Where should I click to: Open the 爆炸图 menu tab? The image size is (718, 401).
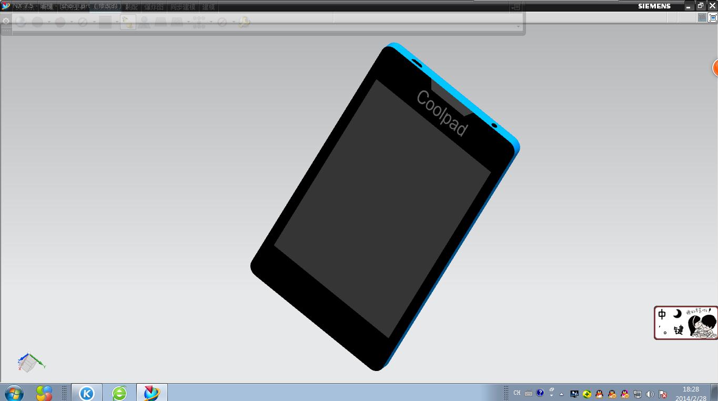click(x=154, y=7)
